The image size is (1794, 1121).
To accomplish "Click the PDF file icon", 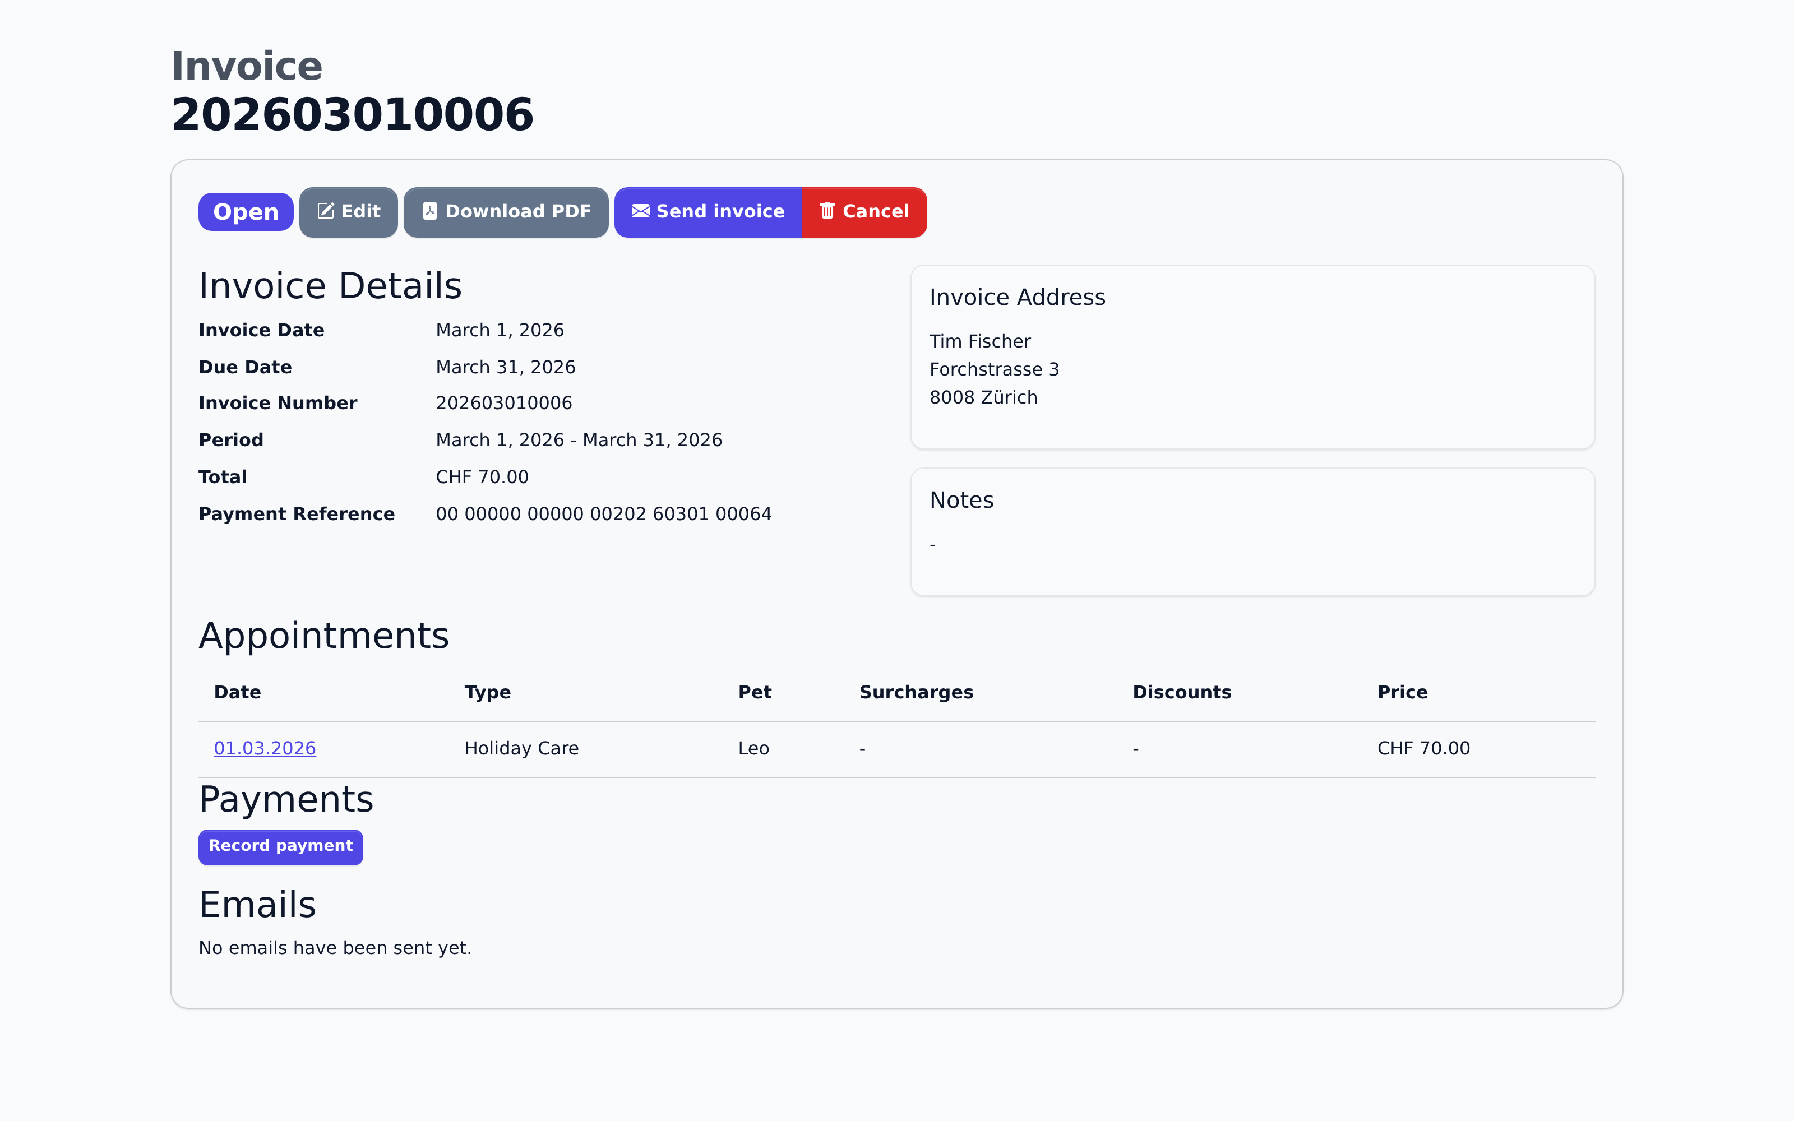I will click(x=429, y=211).
